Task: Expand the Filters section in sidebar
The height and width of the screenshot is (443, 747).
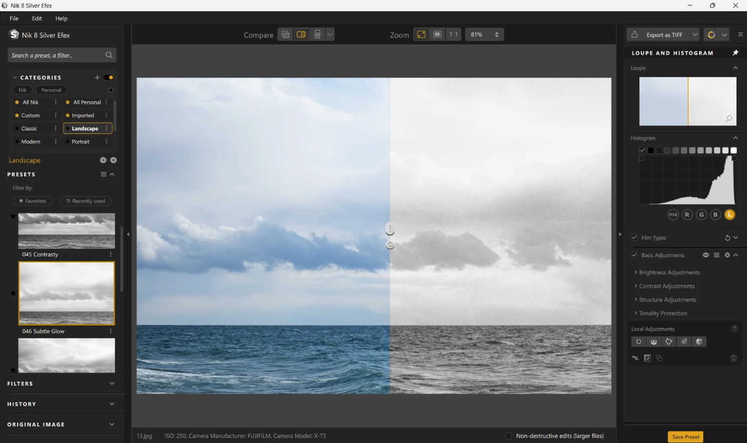Action: point(112,383)
